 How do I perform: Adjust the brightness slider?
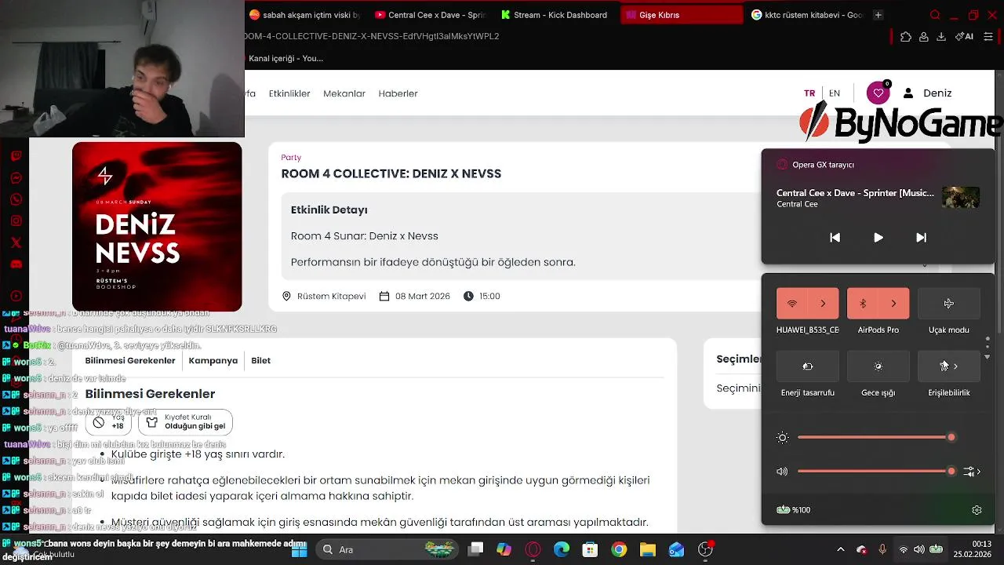pyautogui.click(x=875, y=437)
